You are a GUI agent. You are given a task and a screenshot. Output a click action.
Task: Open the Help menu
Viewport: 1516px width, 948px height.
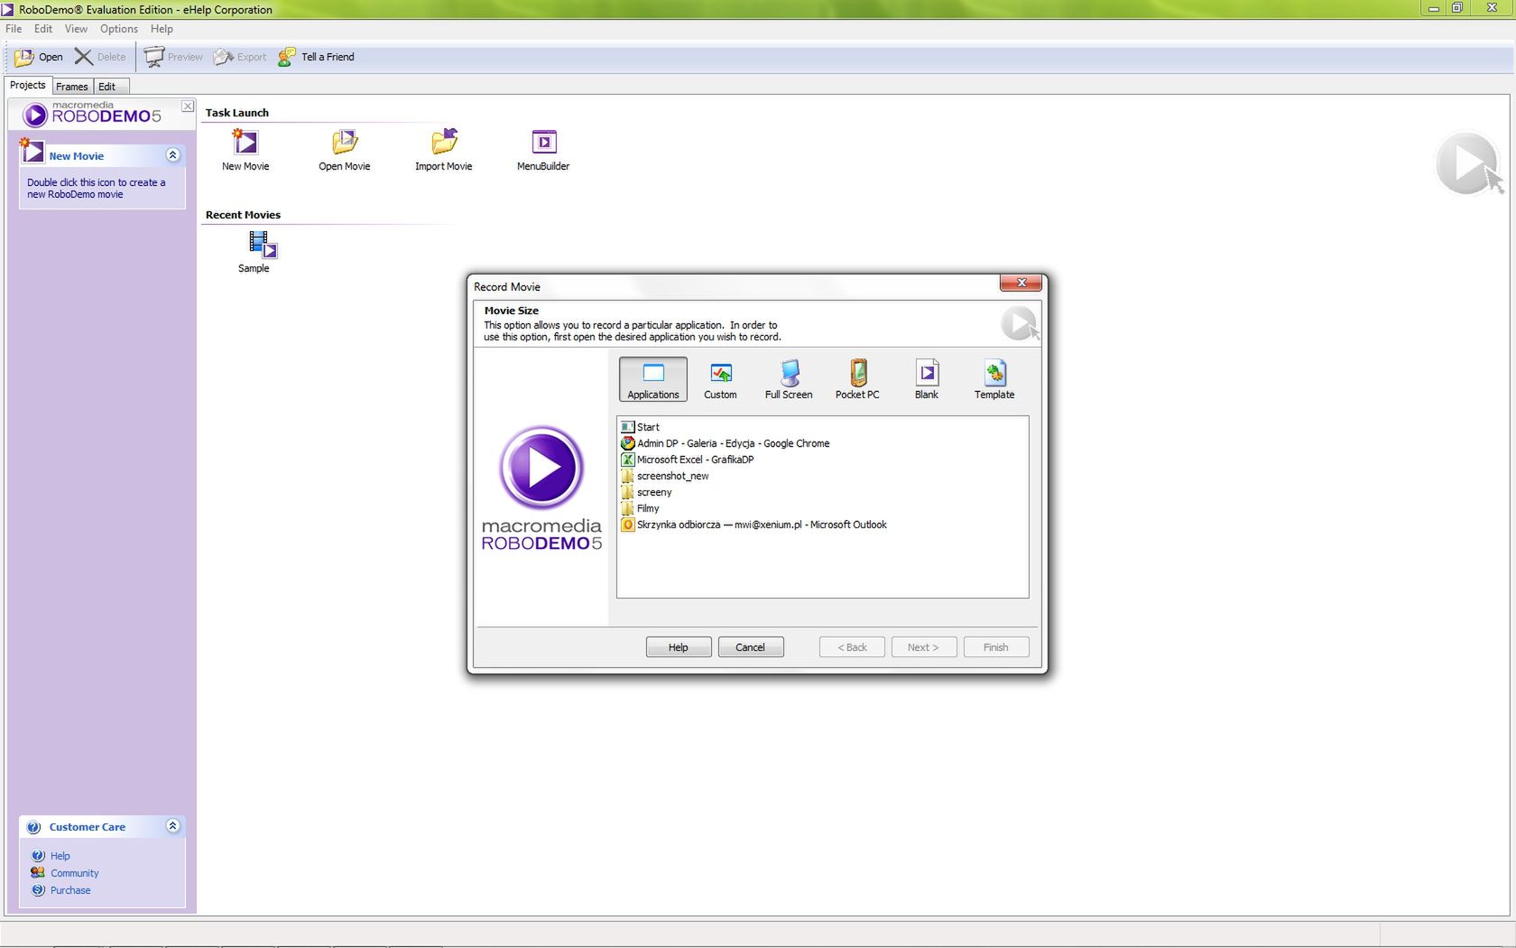click(x=162, y=29)
